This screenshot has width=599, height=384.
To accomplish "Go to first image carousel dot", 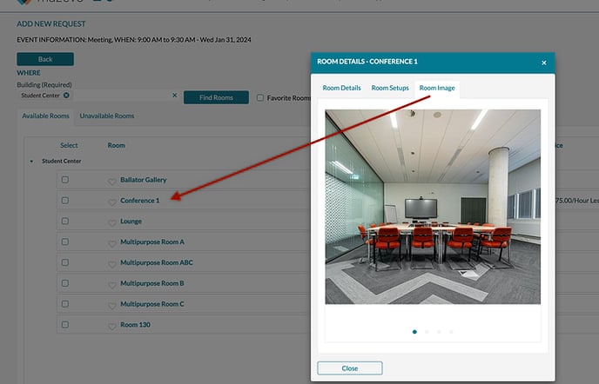I will click(x=414, y=332).
